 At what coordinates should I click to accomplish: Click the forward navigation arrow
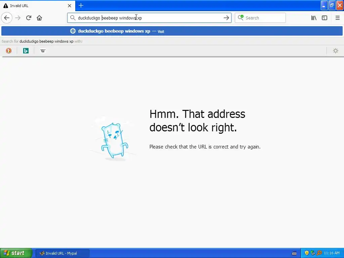pyautogui.click(x=18, y=18)
